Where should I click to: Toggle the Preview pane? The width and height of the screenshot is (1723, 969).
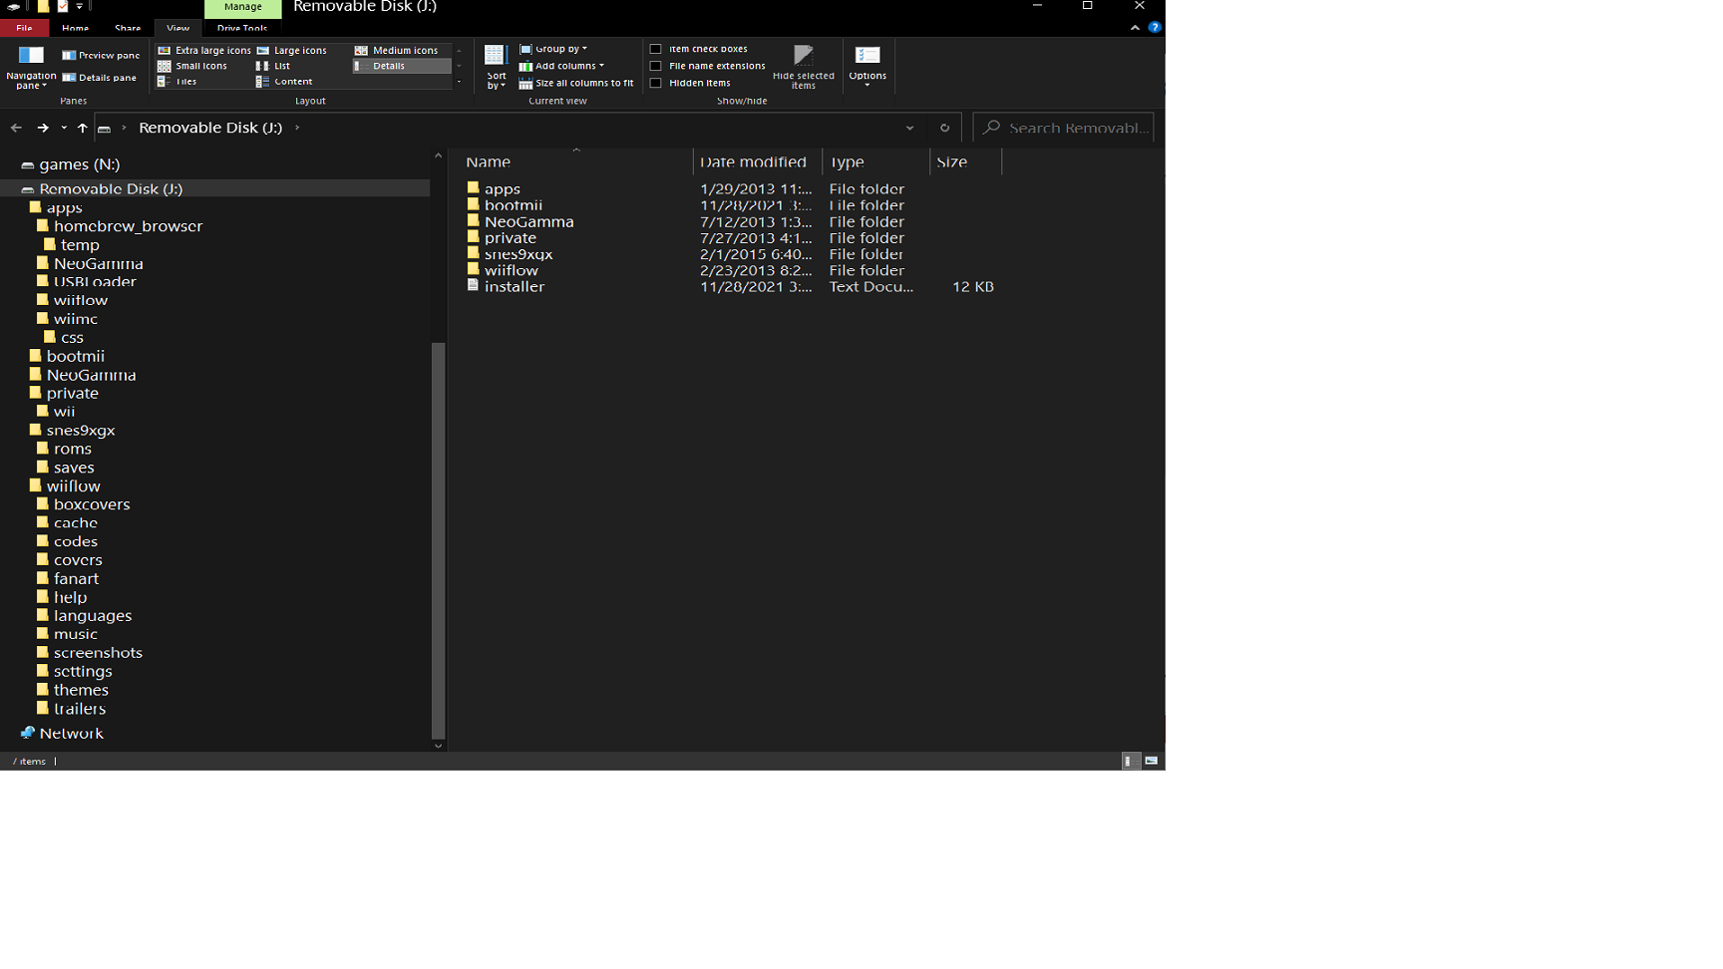(x=101, y=56)
